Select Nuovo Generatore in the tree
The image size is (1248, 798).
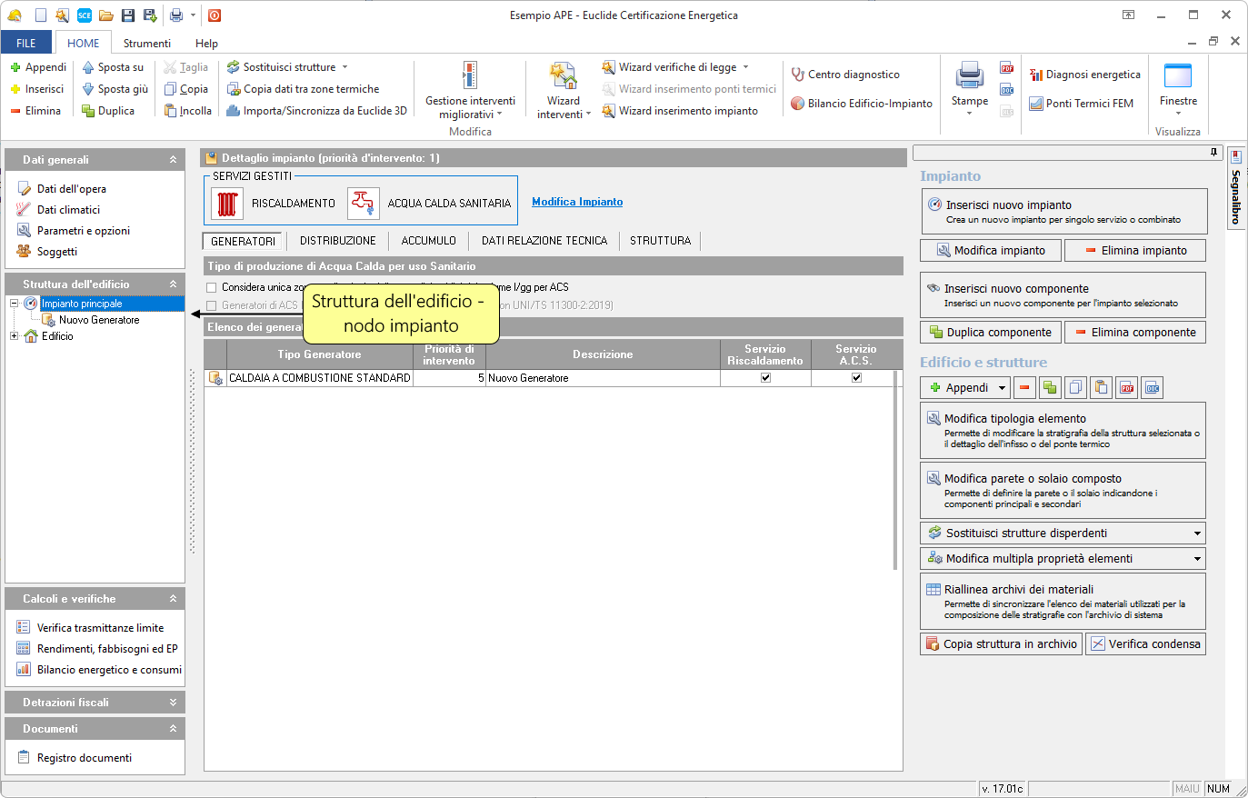[99, 320]
